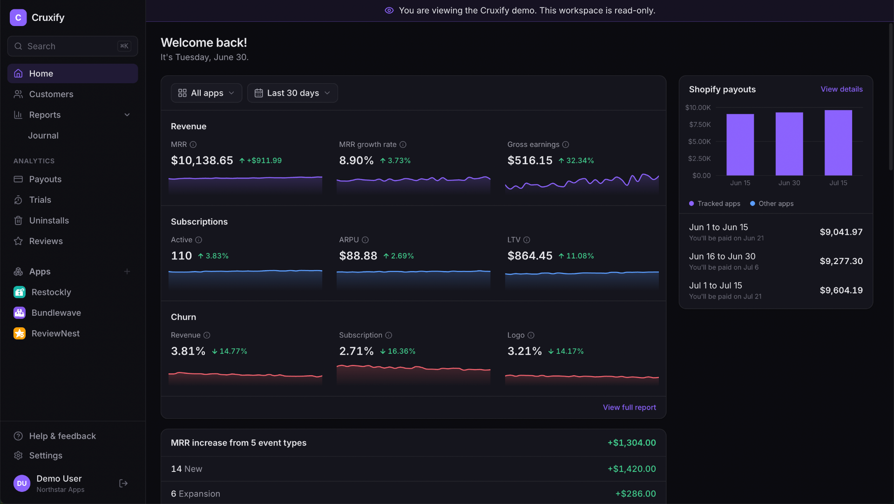This screenshot has width=894, height=504.
Task: Select the Jun 16 to Jun 30 payout row
Action: [776, 261]
